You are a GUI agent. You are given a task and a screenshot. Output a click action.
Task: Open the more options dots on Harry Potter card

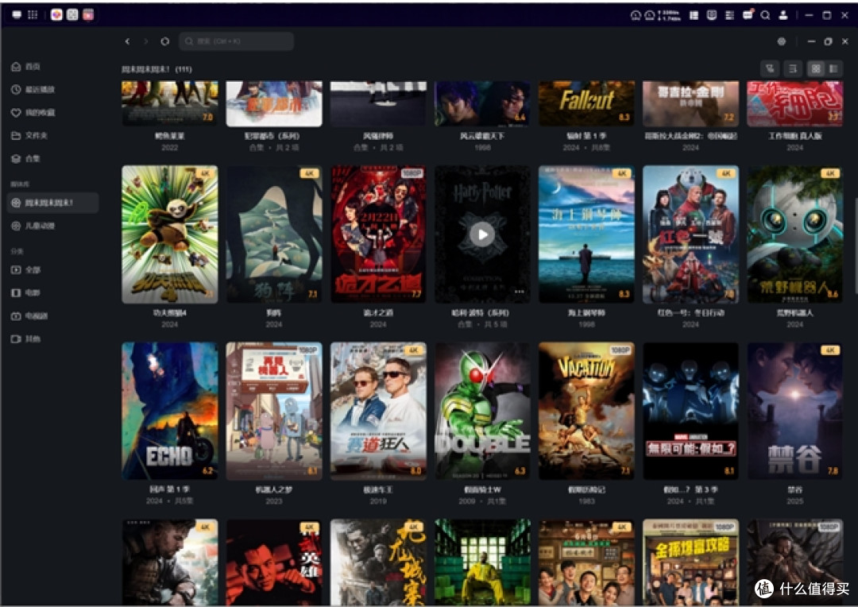[x=520, y=292]
